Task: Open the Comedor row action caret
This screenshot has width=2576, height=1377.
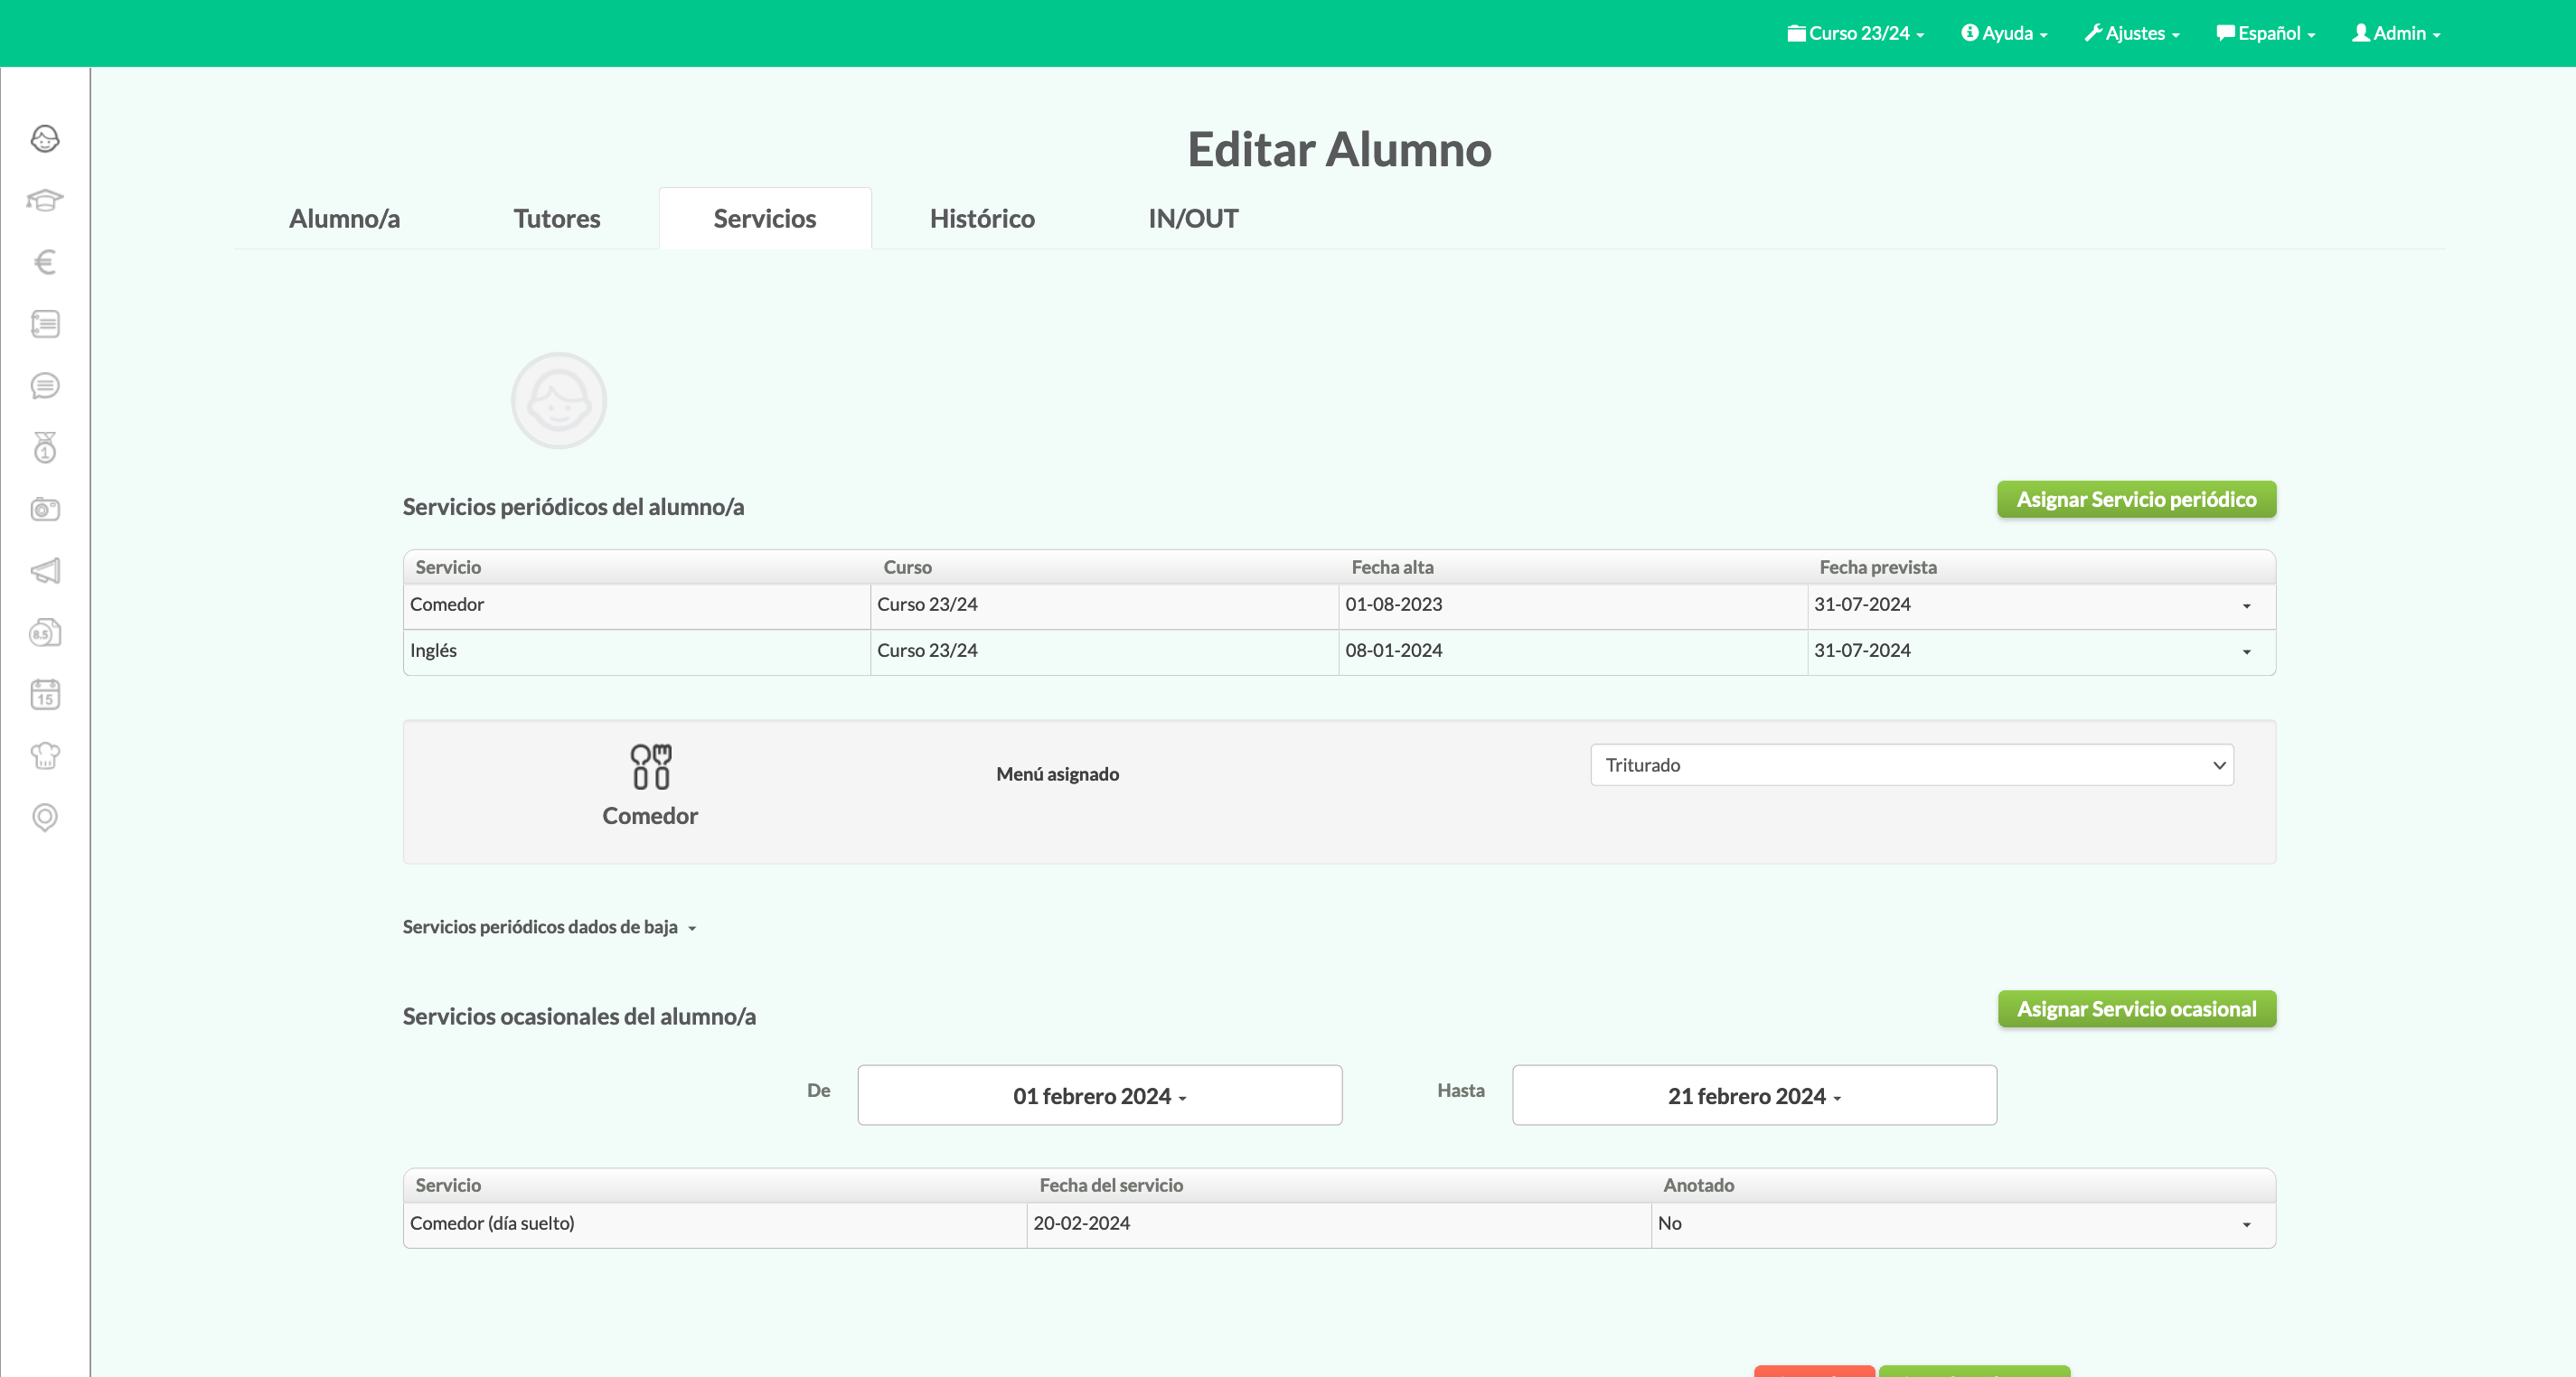Action: [x=2246, y=606]
